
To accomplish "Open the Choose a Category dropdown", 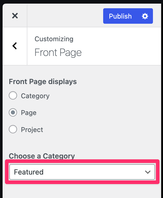I will click(x=82, y=172).
